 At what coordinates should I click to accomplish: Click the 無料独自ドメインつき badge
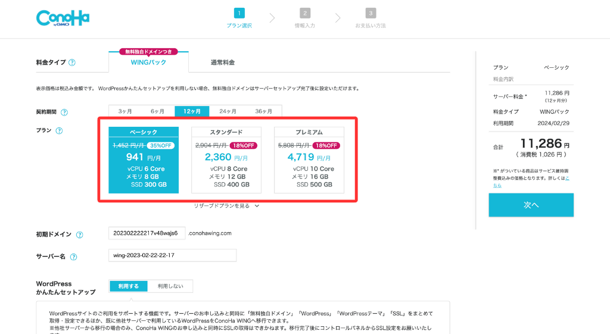click(x=148, y=52)
